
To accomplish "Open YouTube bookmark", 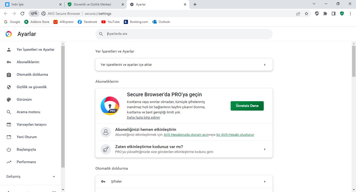I will tap(111, 22).
